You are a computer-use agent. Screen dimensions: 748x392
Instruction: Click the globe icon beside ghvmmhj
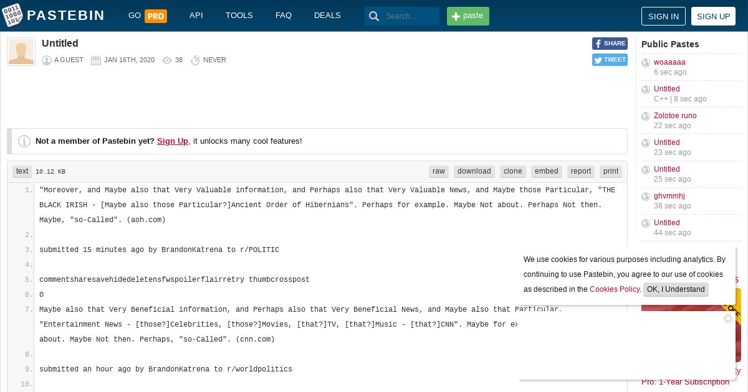pos(646,197)
